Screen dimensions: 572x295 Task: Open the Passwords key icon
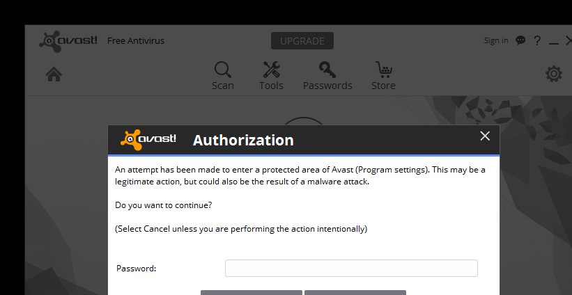tap(327, 70)
